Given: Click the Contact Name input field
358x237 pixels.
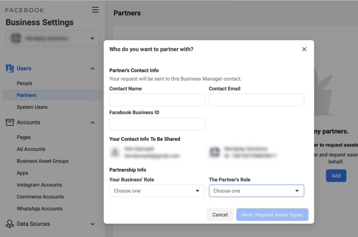Looking at the screenshot, I should (x=157, y=99).
